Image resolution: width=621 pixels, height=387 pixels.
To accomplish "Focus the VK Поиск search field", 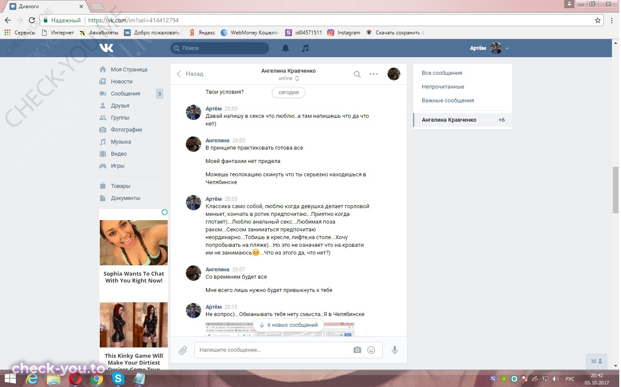I will click(220, 48).
